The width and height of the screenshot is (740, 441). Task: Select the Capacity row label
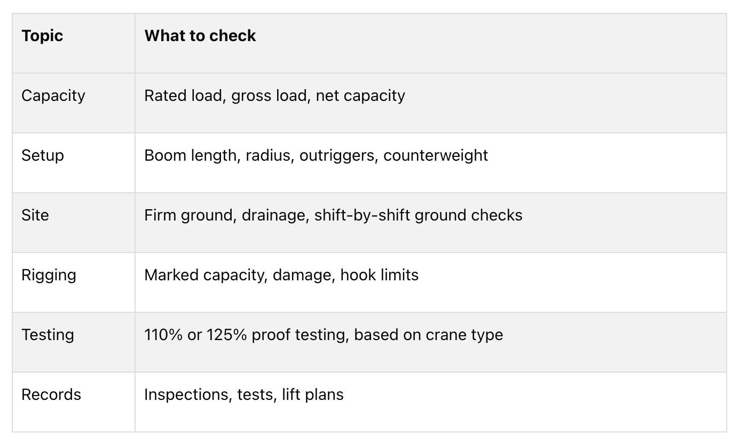coord(53,96)
